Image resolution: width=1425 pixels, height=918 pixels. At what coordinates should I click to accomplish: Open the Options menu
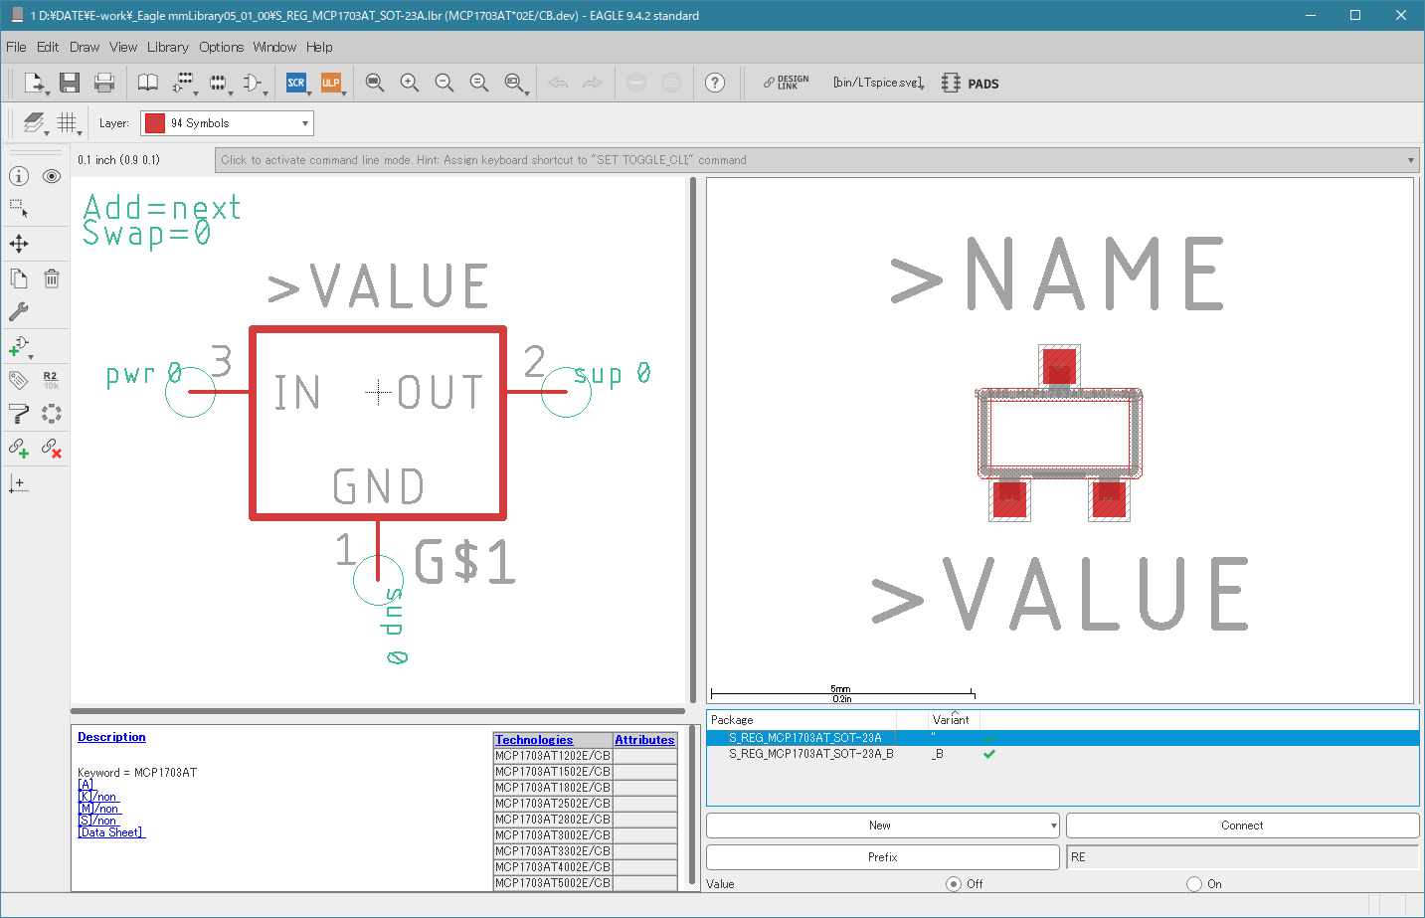[x=221, y=47]
